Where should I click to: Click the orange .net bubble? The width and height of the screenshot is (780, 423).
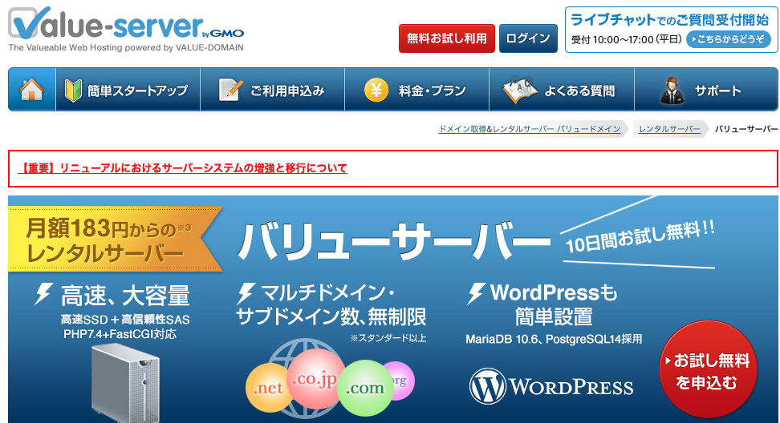[x=269, y=387]
